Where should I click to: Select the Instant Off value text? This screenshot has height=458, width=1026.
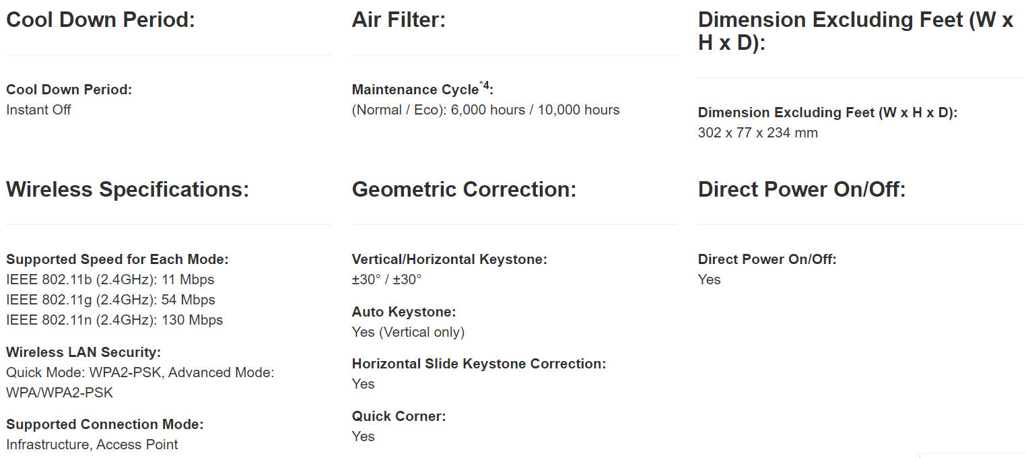coord(38,110)
